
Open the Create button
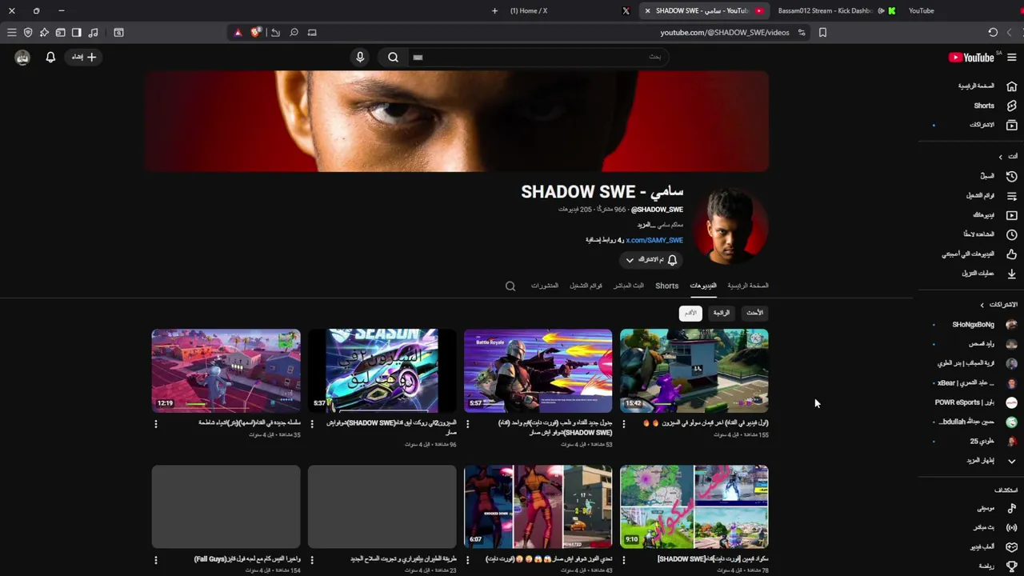pos(83,57)
